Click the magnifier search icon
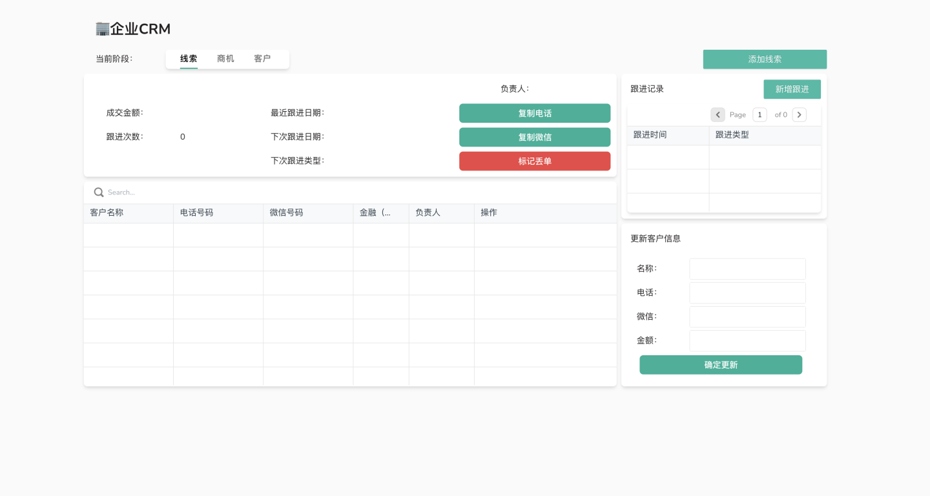Image resolution: width=930 pixels, height=496 pixels. point(99,192)
